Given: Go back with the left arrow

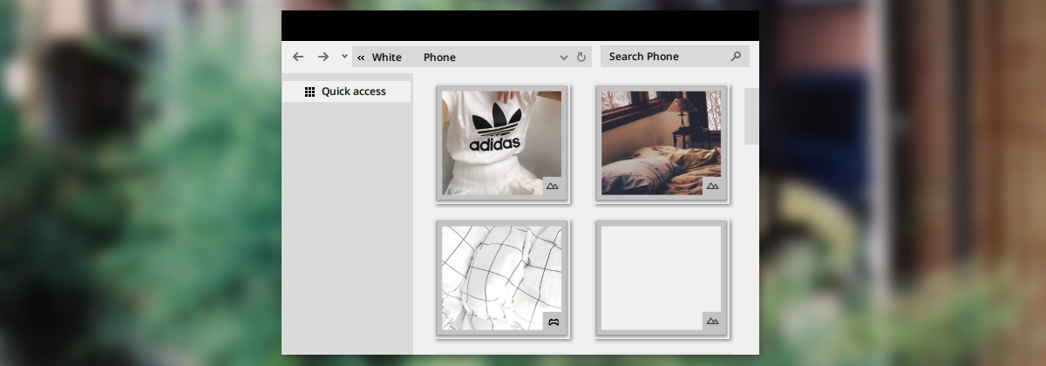Looking at the screenshot, I should [x=298, y=57].
